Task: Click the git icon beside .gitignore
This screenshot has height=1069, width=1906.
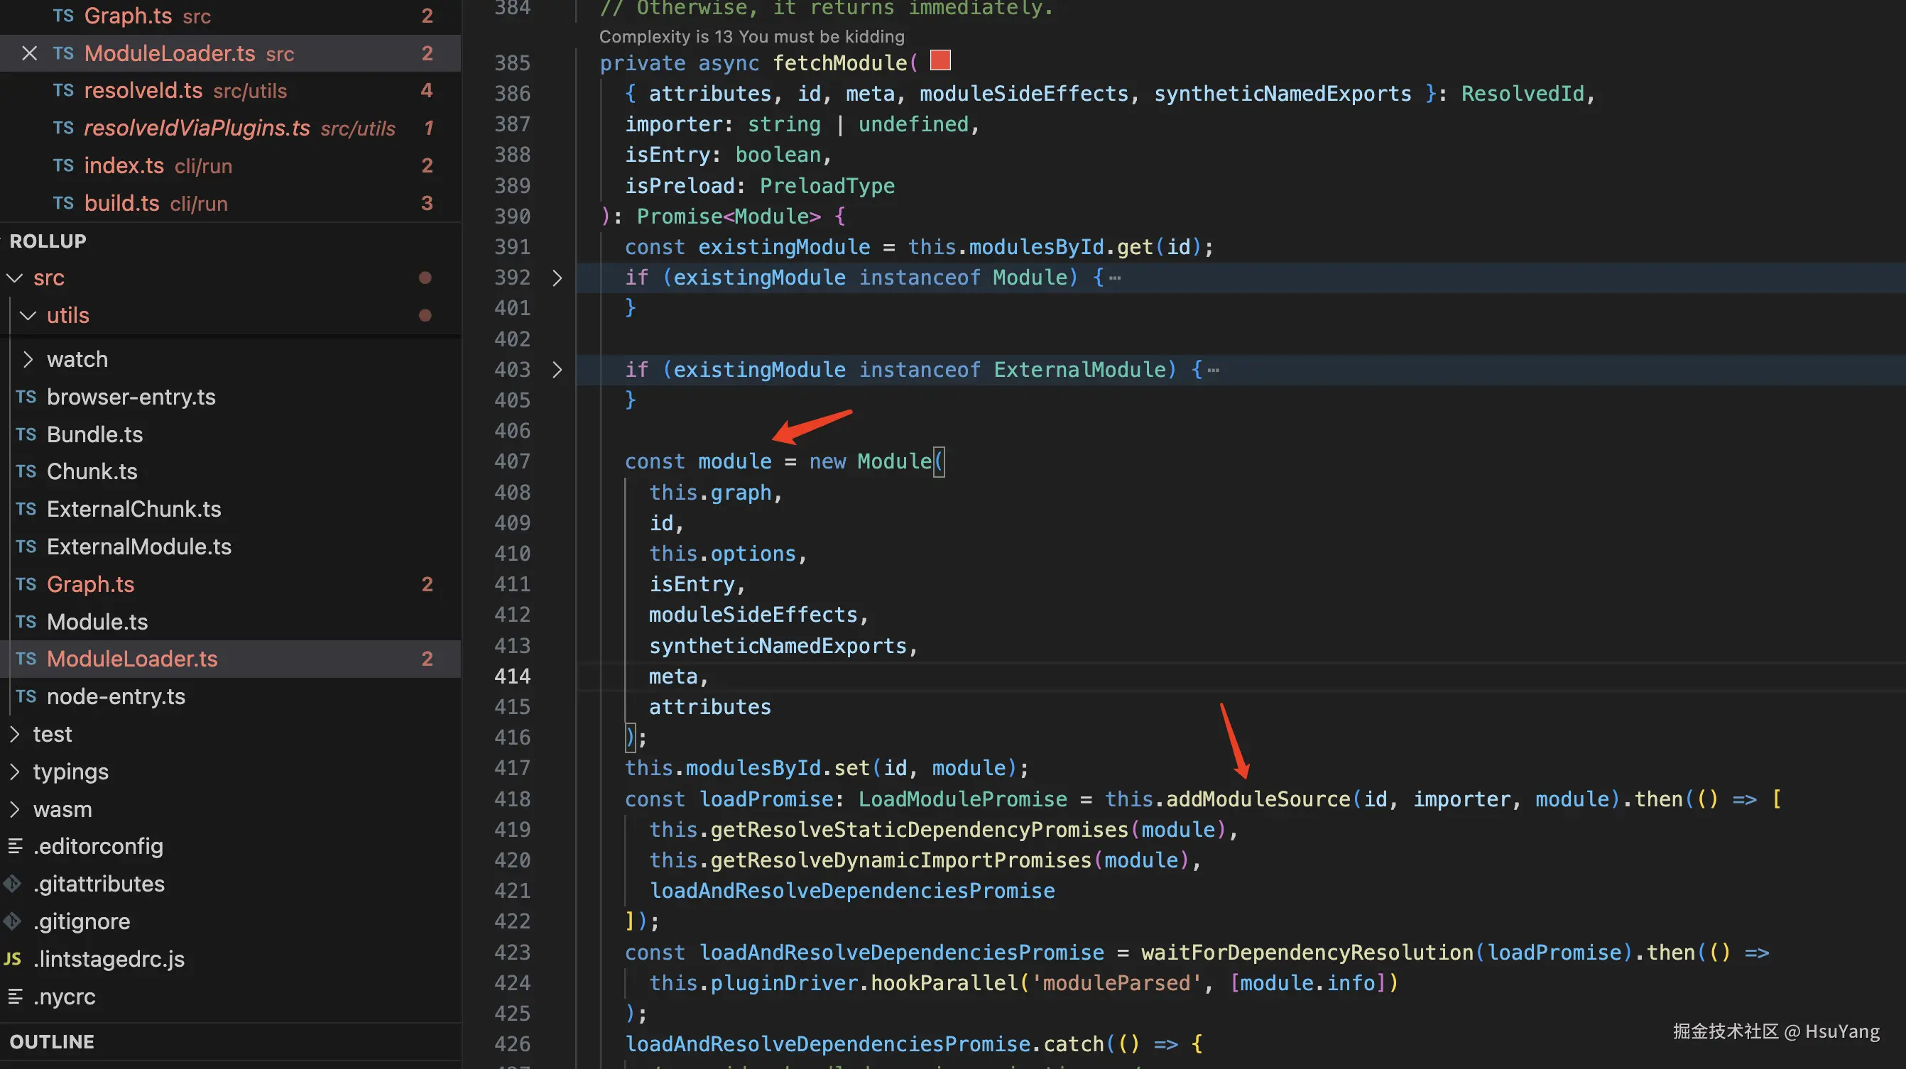Action: [x=13, y=921]
